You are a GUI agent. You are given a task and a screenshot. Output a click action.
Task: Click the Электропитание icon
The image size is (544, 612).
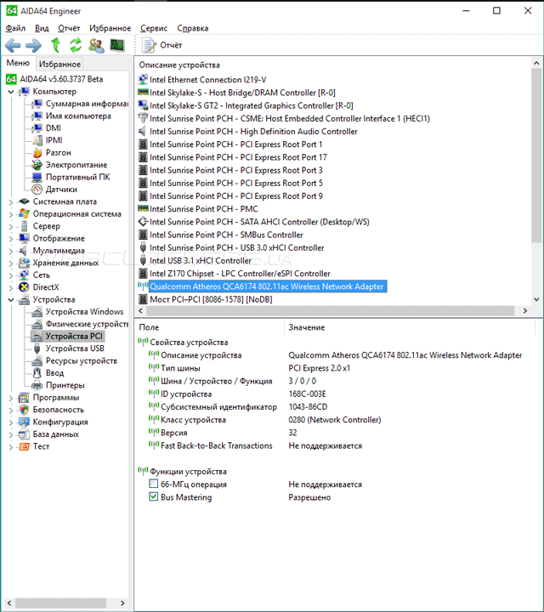click(x=37, y=165)
